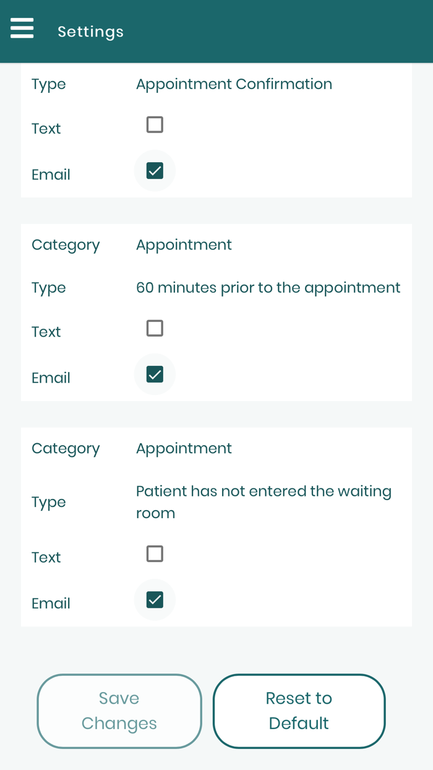Viewport: 433px width, 770px height.
Task: Select the first Appointment category label
Action: coord(66,244)
